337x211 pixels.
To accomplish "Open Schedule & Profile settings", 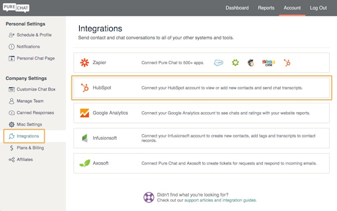I will pos(34,35).
